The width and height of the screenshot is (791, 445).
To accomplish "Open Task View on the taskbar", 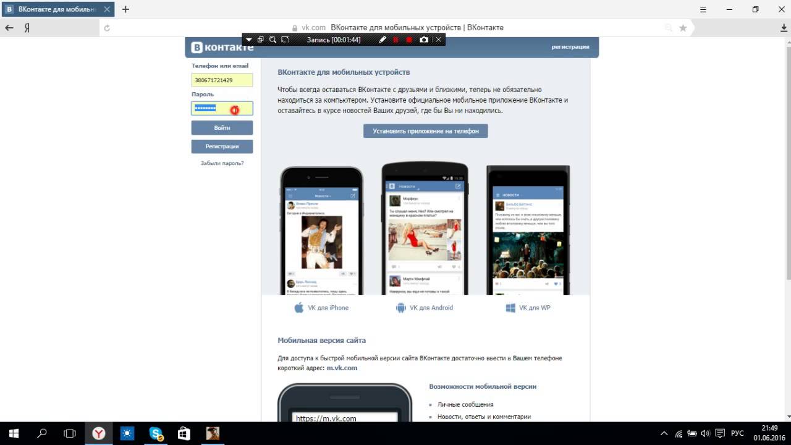I will [70, 433].
